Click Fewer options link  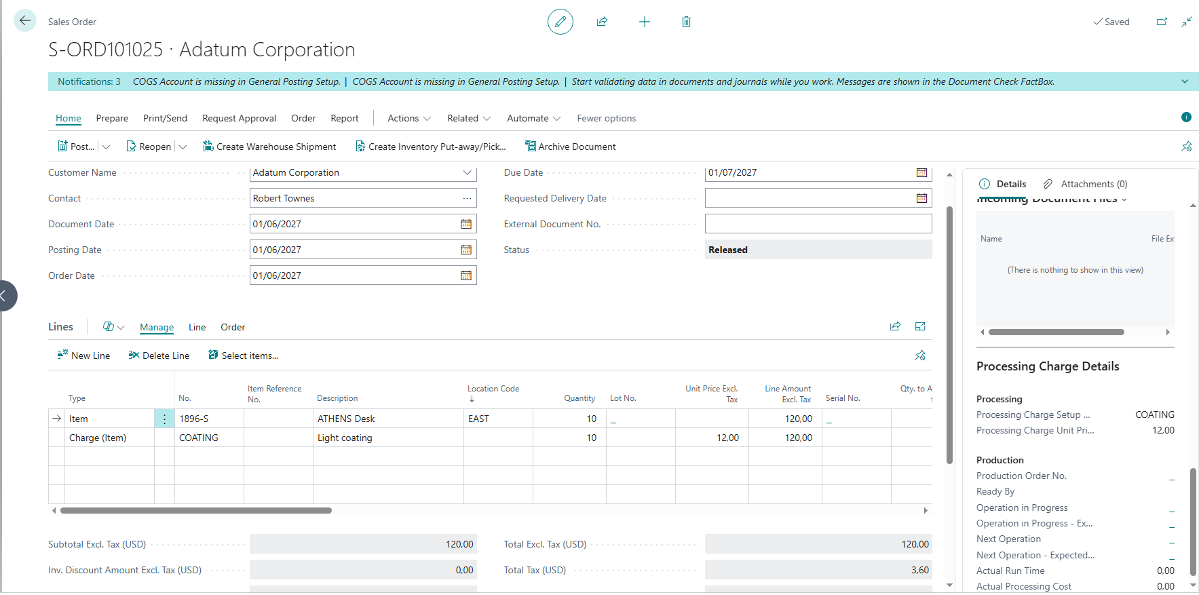click(607, 118)
